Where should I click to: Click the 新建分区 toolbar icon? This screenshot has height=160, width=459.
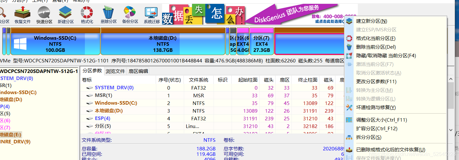66,15
